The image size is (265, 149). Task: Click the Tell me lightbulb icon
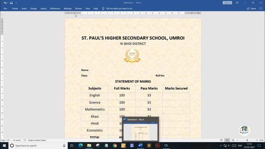[103, 8]
